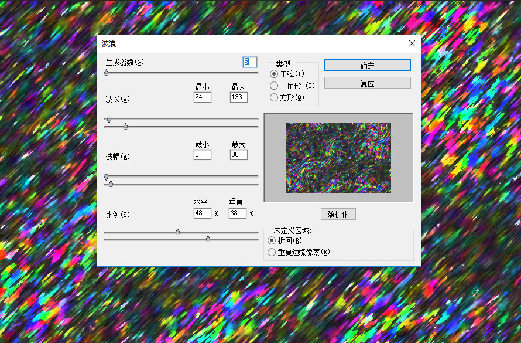
Task: Click the 波长 minimum value field showing 24
Action: pyautogui.click(x=203, y=97)
